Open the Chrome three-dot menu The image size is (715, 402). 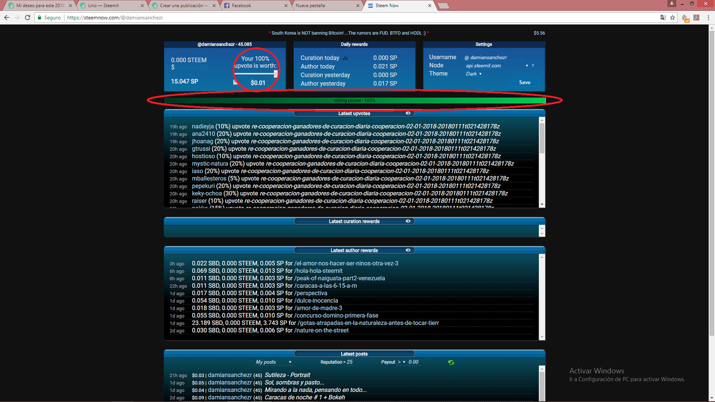[708, 18]
